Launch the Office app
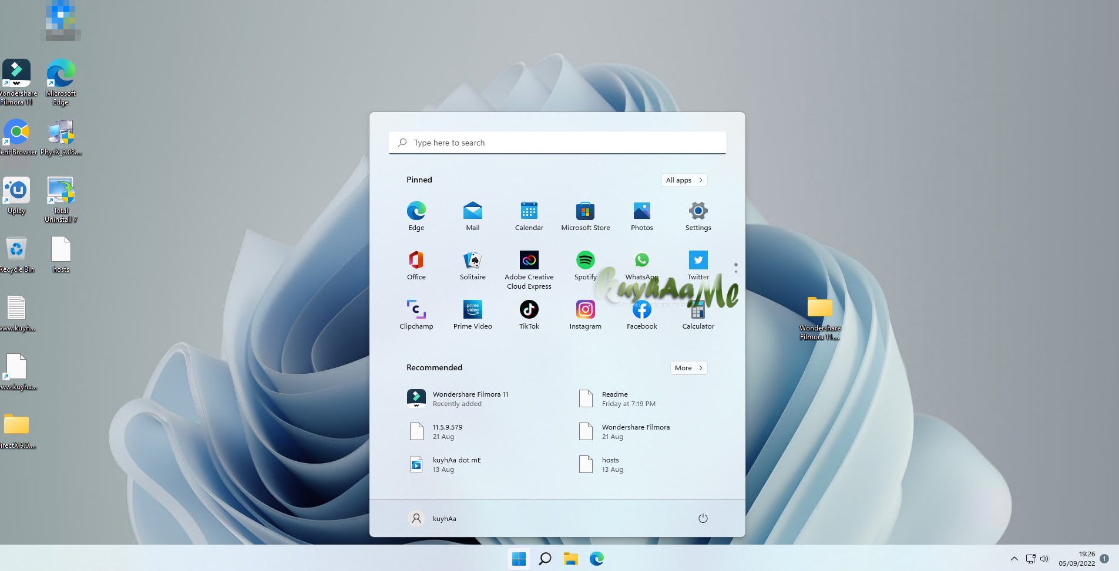Screen dimensions: 1119x571 416,265
